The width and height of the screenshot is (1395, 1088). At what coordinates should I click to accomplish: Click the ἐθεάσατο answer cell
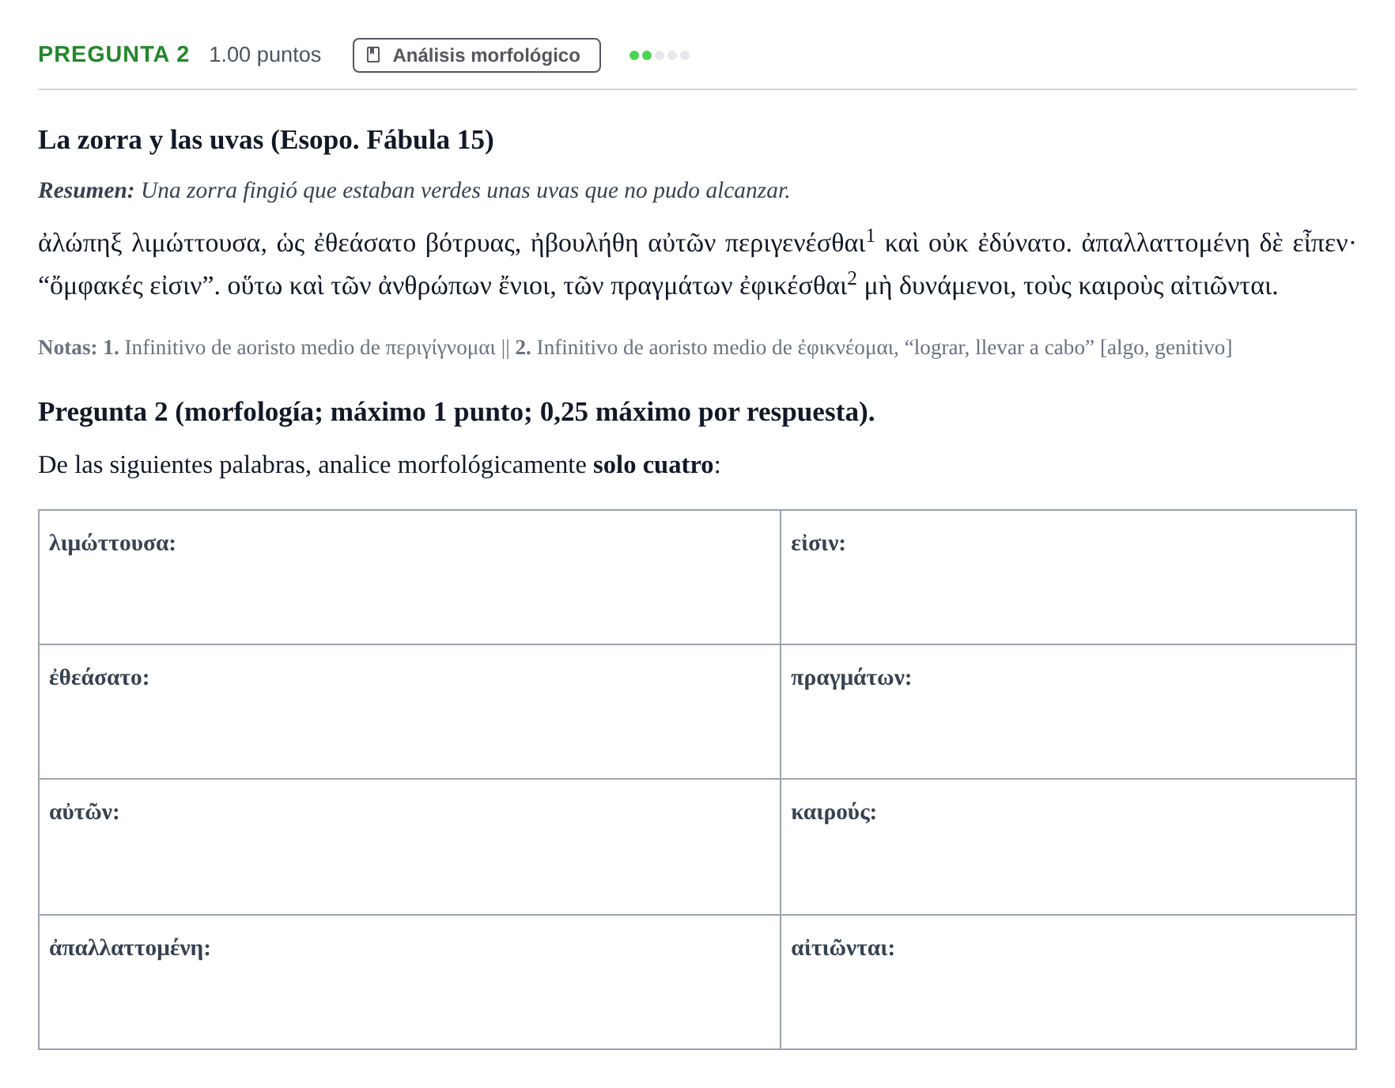(410, 712)
